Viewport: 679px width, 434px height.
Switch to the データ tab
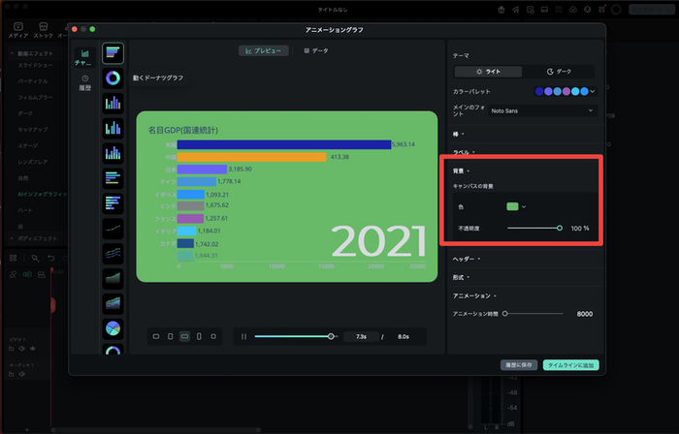316,50
